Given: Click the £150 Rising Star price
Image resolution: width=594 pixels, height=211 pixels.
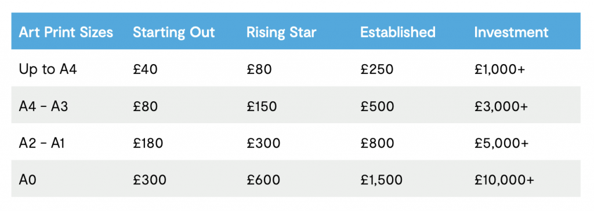Looking at the screenshot, I should pyautogui.click(x=262, y=107).
